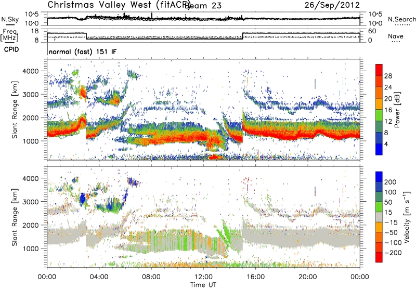Image resolution: width=416 pixels, height=288 pixels.
Task: Click the 'N.Sky' legend label
Action: click(x=10, y=19)
